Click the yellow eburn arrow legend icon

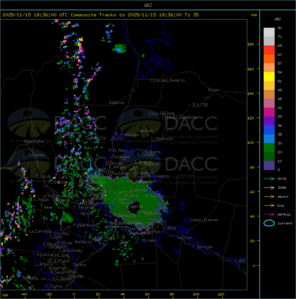(269, 197)
